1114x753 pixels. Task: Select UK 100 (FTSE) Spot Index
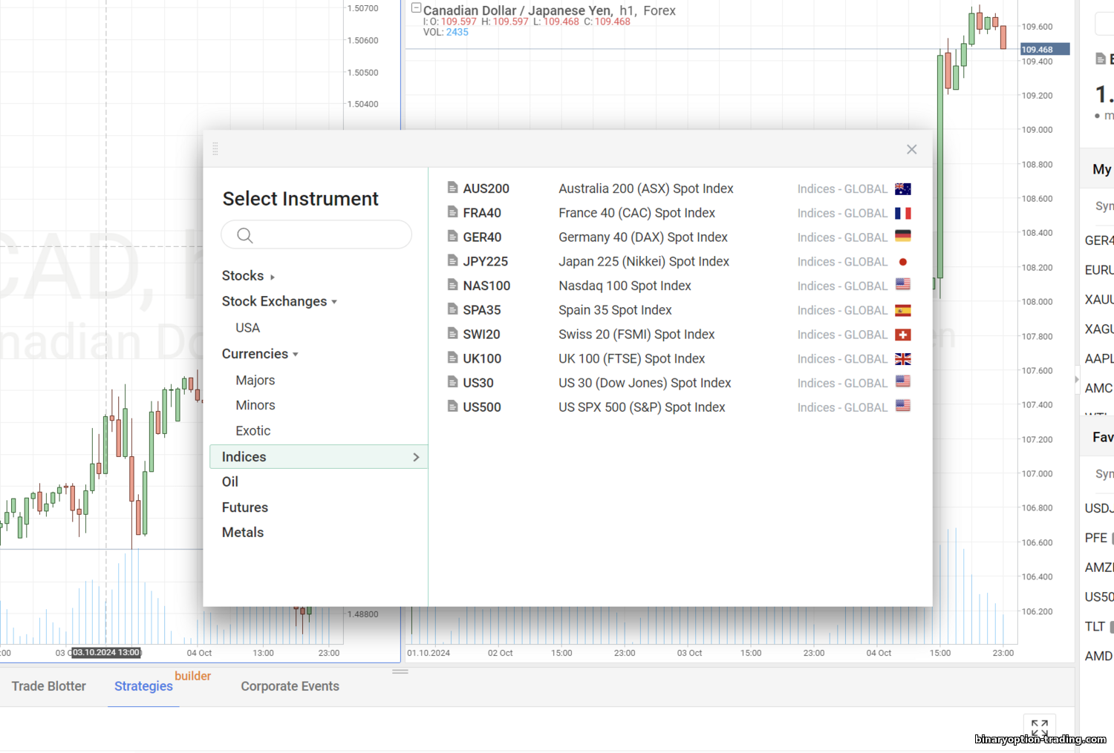coord(631,359)
